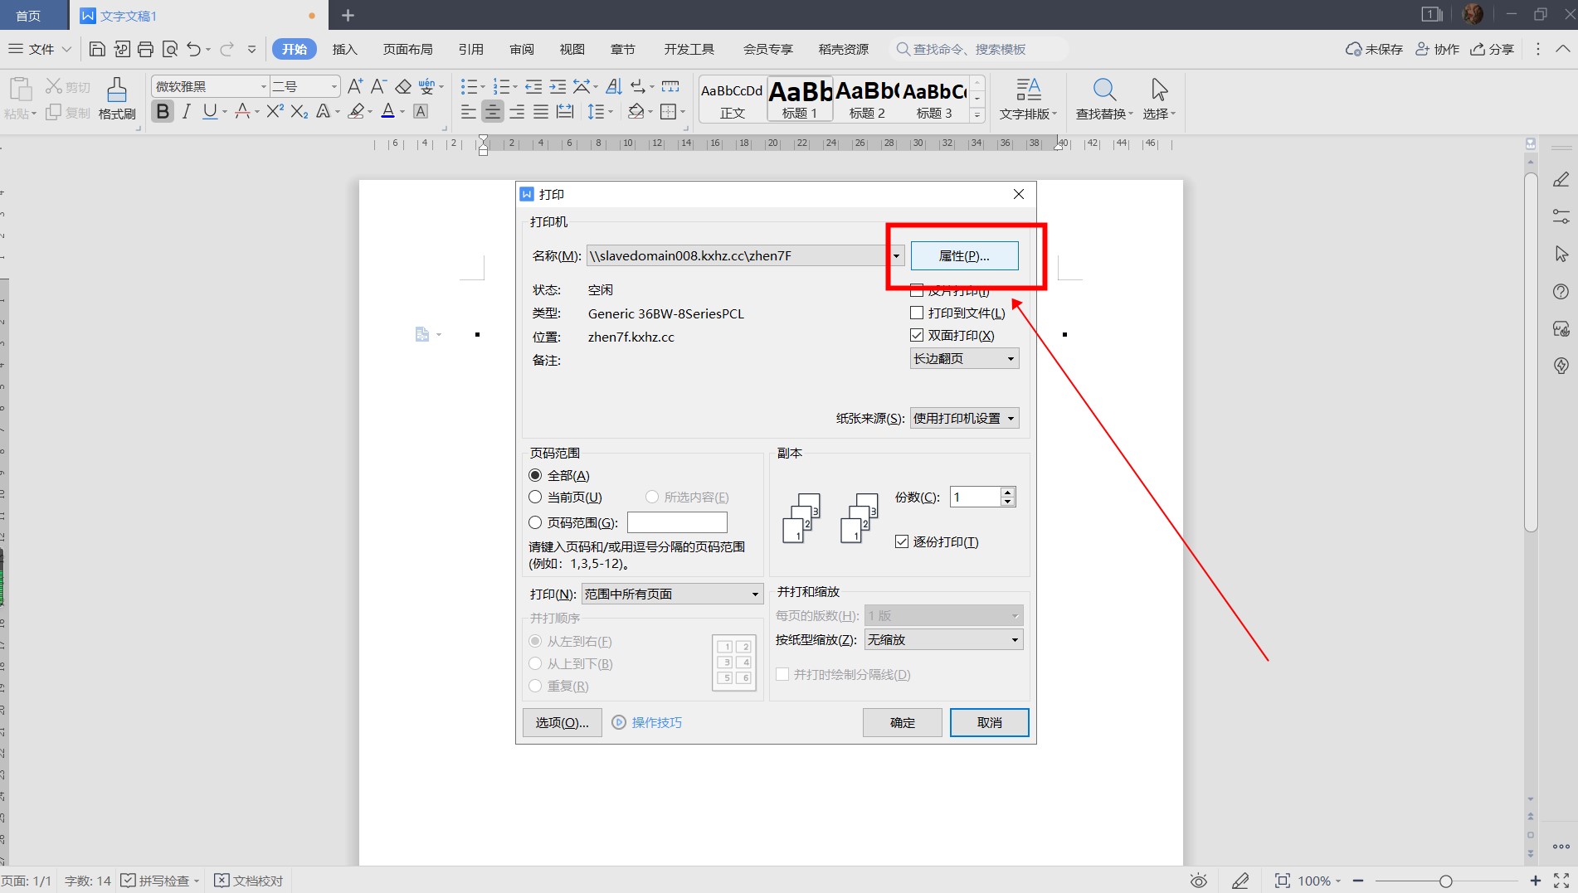1578x893 pixels.
Task: Open the printer name dropdown
Action: click(896, 256)
